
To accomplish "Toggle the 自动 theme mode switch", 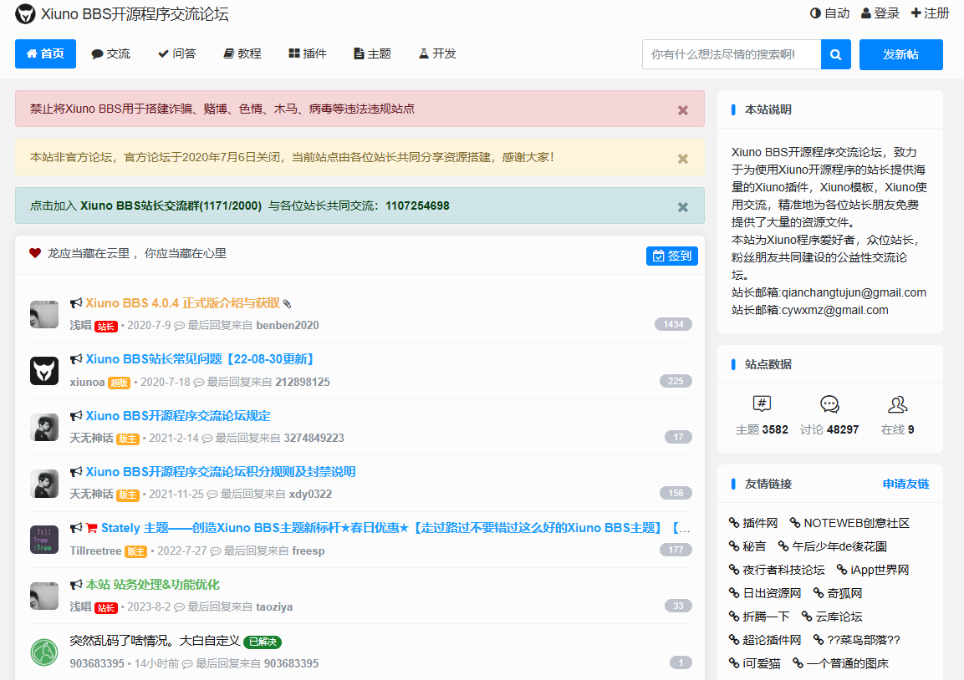I will coord(830,13).
